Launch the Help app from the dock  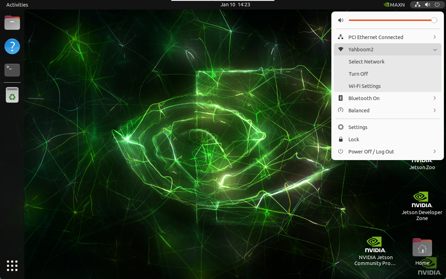[x=12, y=46]
